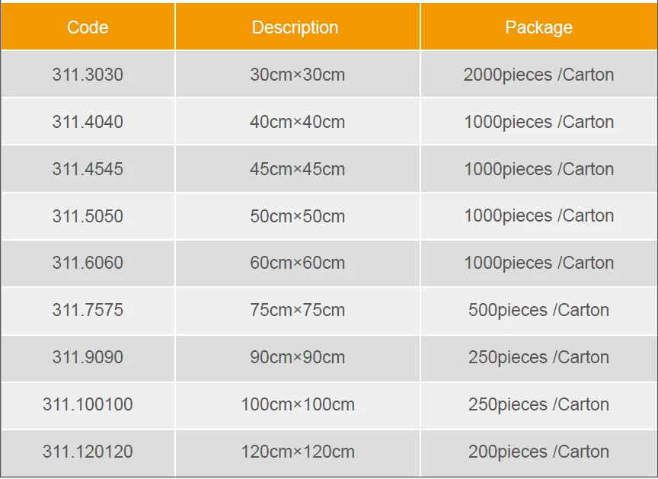Viewport: 658px width, 479px height.
Task: Select product code 311.4040
Action: [88, 122]
